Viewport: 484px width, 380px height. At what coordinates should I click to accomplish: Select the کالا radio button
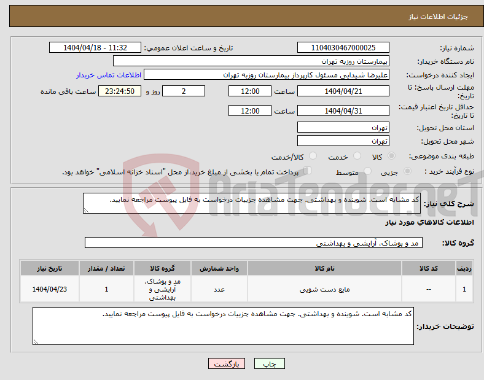(x=391, y=156)
